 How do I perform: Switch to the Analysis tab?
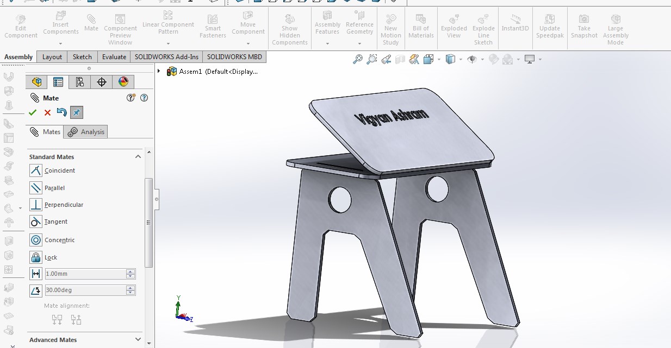(86, 132)
